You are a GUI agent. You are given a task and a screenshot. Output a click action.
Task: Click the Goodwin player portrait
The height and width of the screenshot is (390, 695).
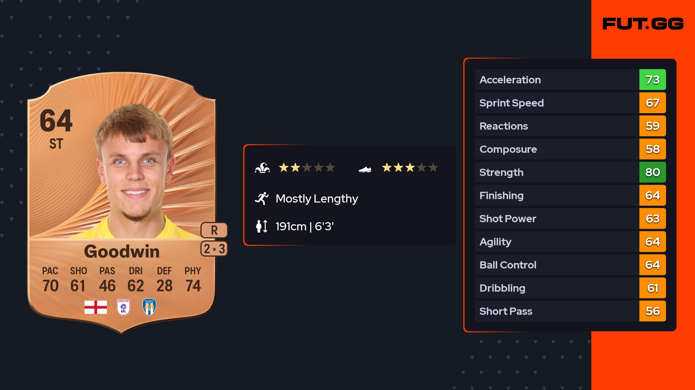(135, 171)
